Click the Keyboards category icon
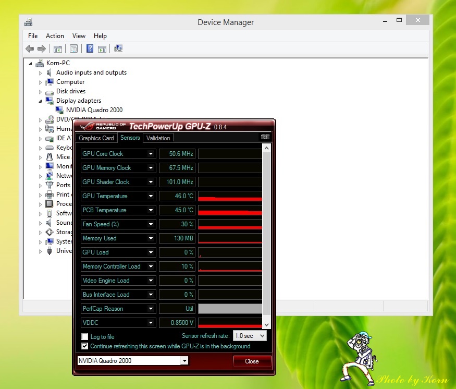 (50, 148)
